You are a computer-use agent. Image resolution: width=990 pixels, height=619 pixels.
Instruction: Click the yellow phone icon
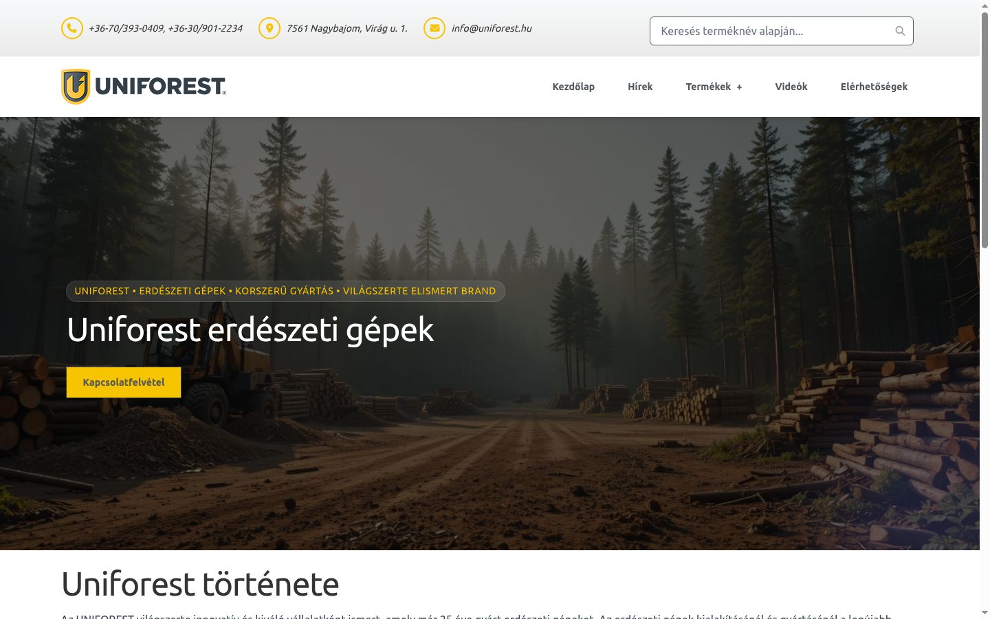pyautogui.click(x=72, y=28)
